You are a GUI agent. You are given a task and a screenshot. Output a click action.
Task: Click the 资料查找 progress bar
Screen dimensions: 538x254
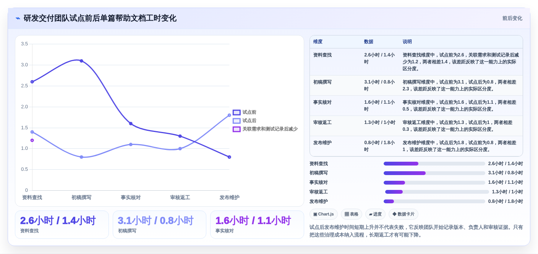(x=434, y=164)
